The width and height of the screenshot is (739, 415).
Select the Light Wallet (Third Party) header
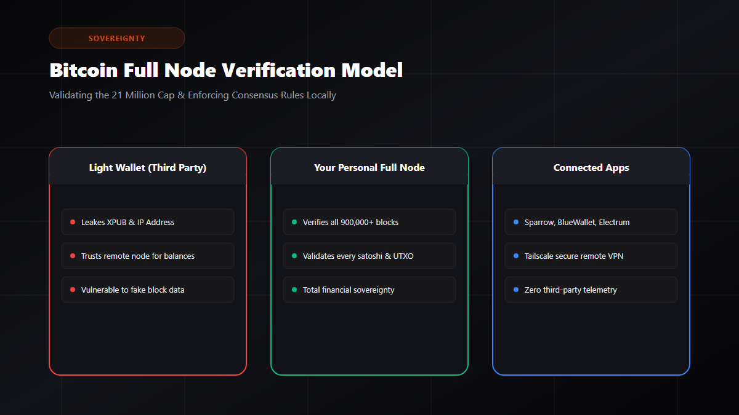pyautogui.click(x=148, y=167)
